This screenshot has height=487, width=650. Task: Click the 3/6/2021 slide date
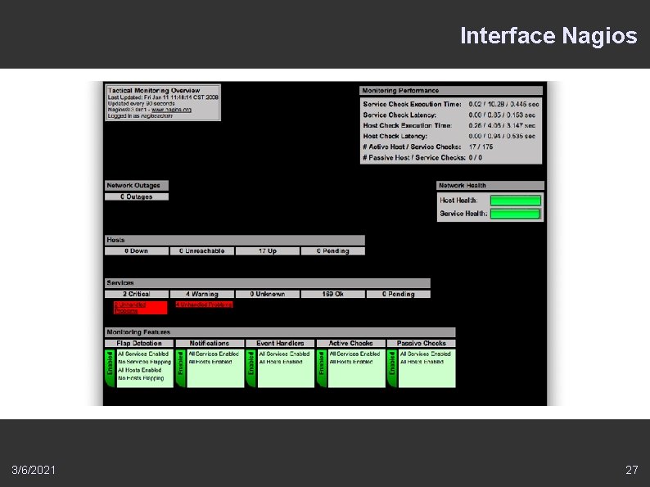[x=34, y=470]
